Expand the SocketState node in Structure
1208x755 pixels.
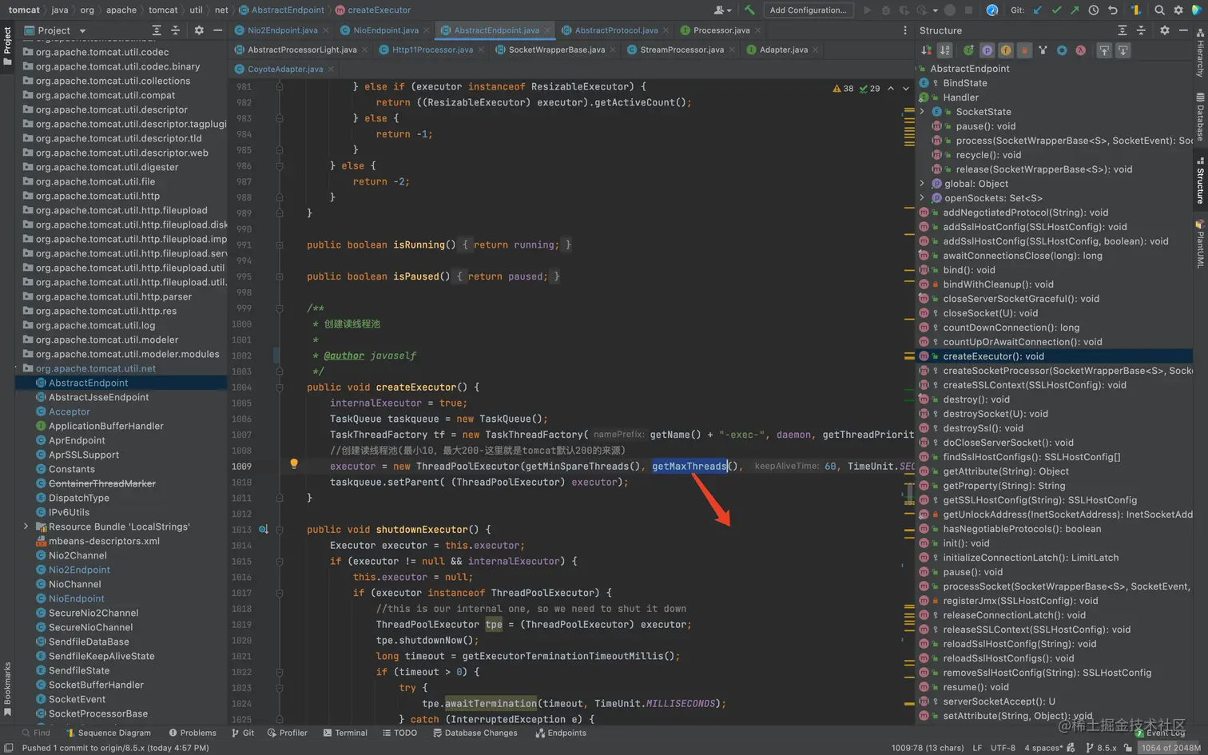(923, 112)
